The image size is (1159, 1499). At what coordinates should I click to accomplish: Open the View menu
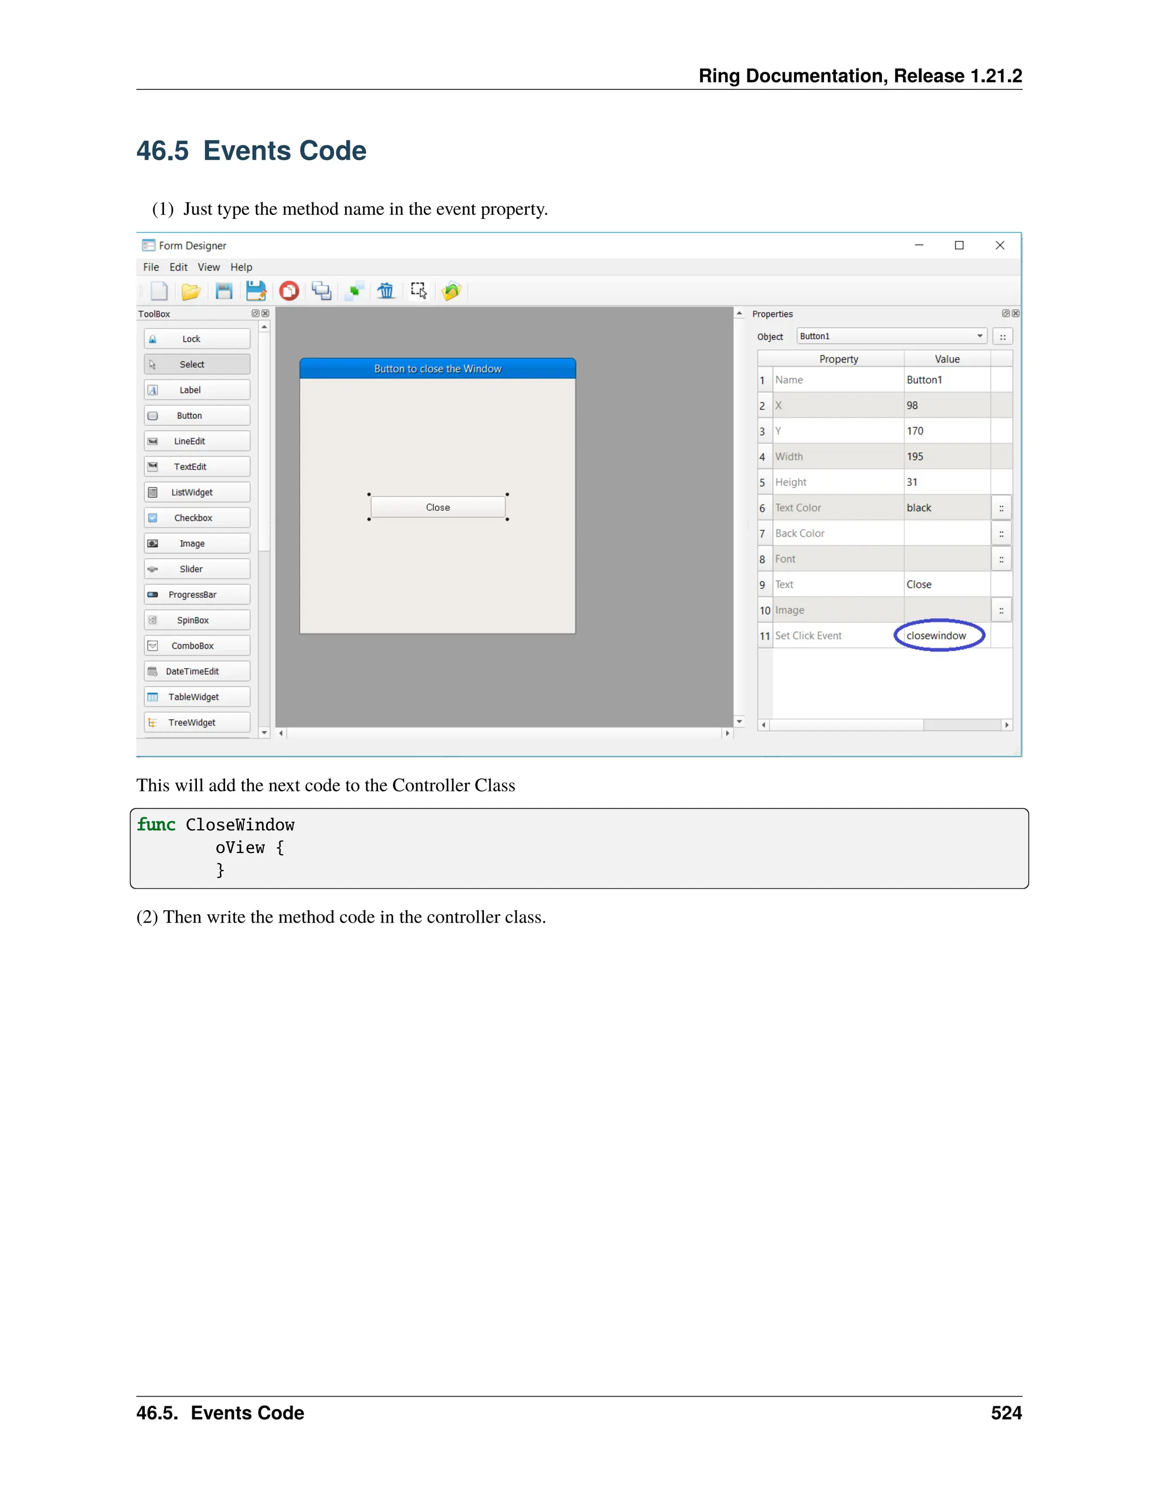209,267
